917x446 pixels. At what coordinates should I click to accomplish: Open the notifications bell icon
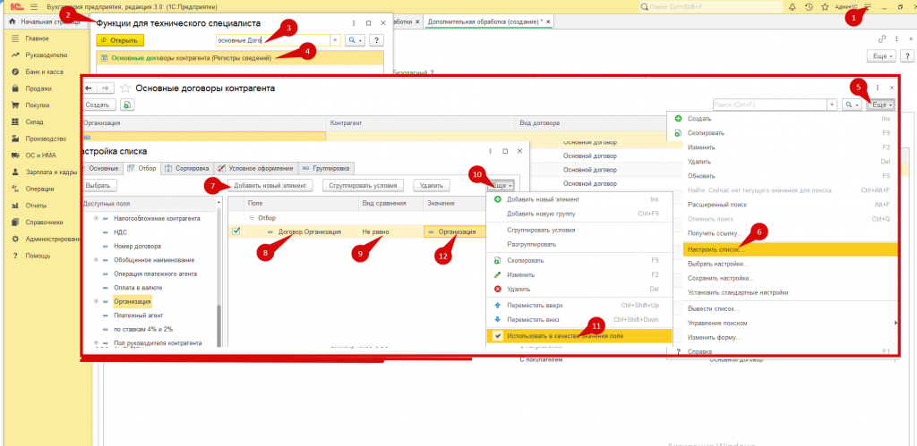[x=793, y=7]
